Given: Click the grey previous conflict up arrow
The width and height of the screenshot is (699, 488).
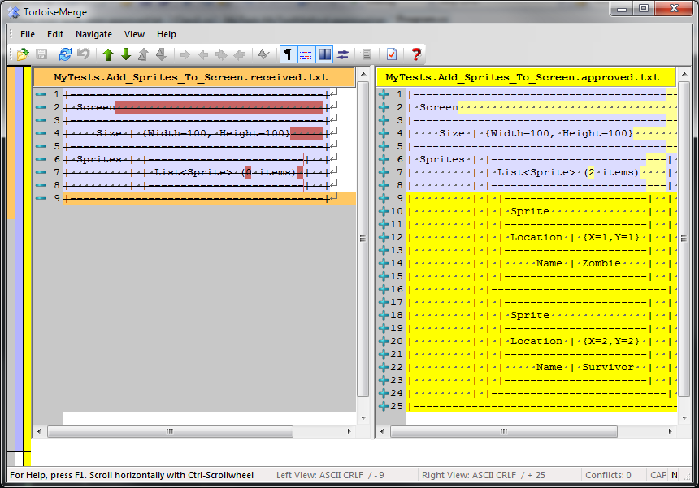Looking at the screenshot, I should click(143, 54).
